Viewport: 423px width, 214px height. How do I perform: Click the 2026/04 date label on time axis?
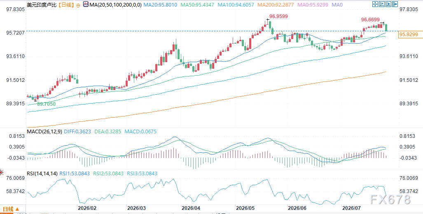(x=191, y=208)
